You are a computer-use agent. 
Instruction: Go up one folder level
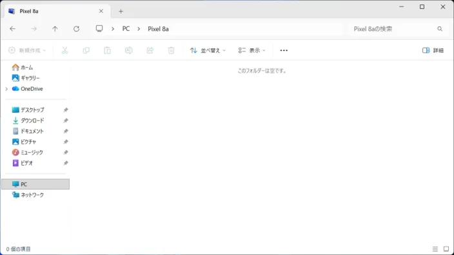click(55, 29)
